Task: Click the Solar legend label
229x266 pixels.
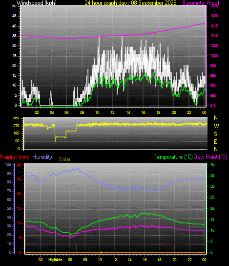Action: click(x=64, y=159)
